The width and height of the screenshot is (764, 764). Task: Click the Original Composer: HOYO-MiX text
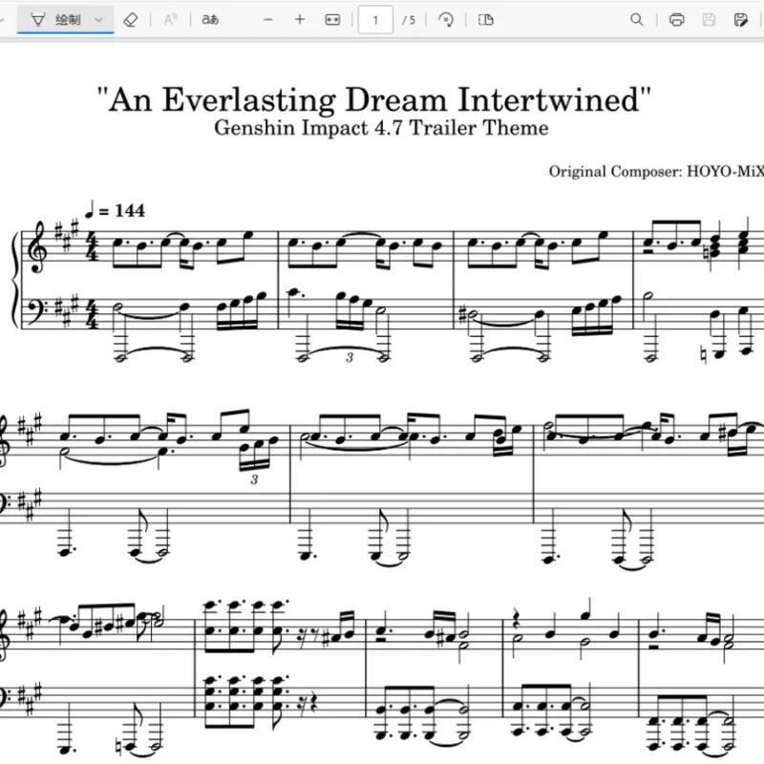656,172
